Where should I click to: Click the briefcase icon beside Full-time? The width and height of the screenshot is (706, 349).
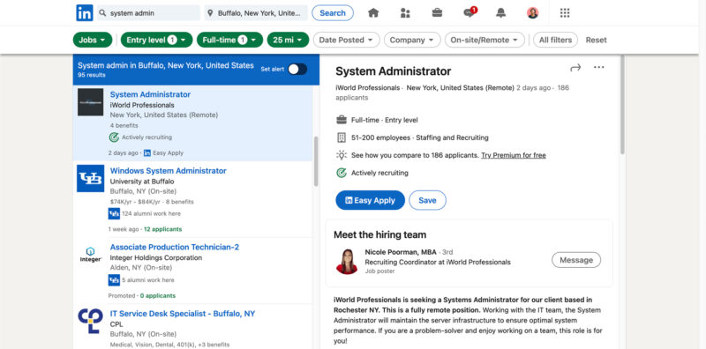point(342,120)
